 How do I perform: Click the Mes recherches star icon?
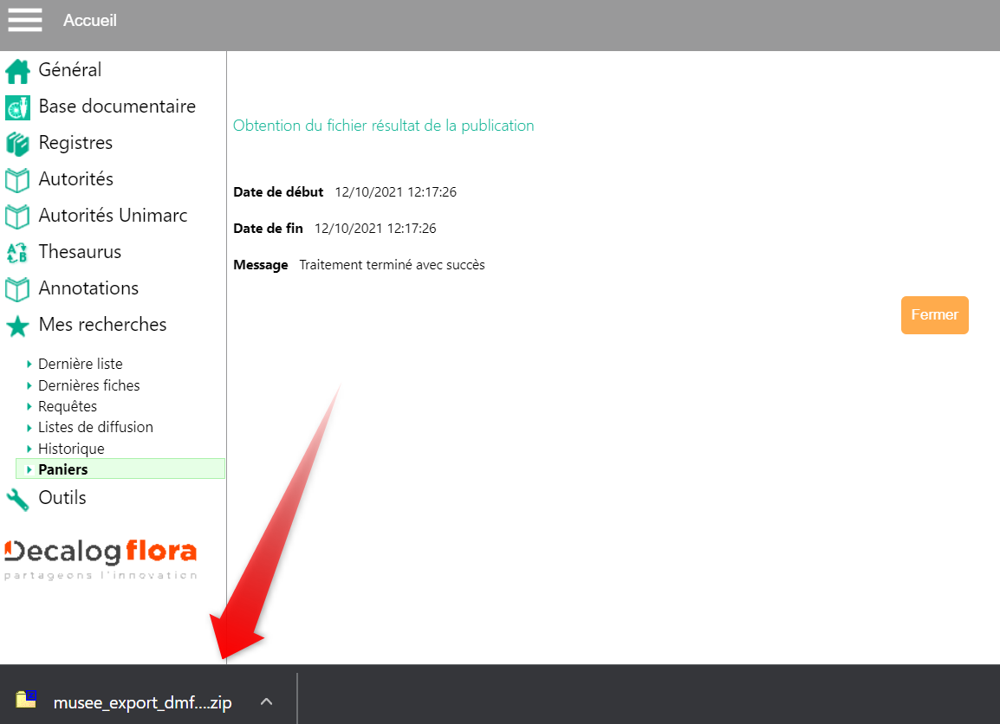17,326
